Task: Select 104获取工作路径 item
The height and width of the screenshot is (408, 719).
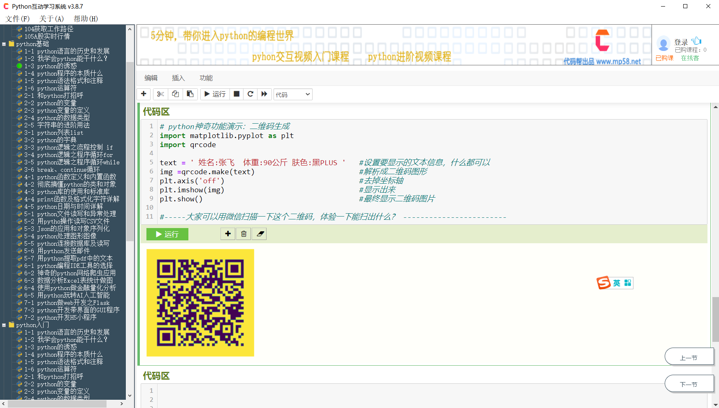Action: (49, 29)
